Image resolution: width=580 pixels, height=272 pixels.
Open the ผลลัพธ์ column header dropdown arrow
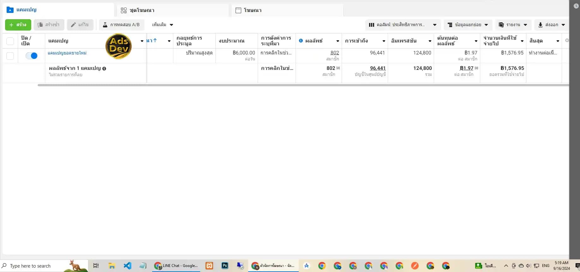(338, 41)
